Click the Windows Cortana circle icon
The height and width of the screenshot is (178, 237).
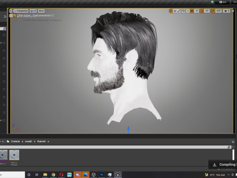tap(29, 175)
